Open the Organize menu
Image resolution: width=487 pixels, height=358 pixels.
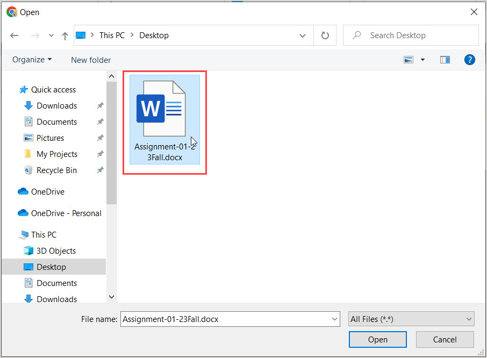[32, 60]
